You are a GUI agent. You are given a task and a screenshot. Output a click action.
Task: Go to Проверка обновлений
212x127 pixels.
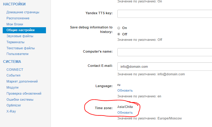[24, 93]
